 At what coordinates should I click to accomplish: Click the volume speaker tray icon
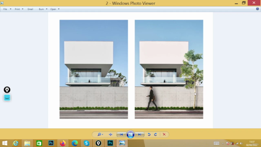click(241, 143)
